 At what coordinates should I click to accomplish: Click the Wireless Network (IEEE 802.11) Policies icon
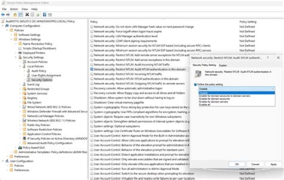click(24, 121)
